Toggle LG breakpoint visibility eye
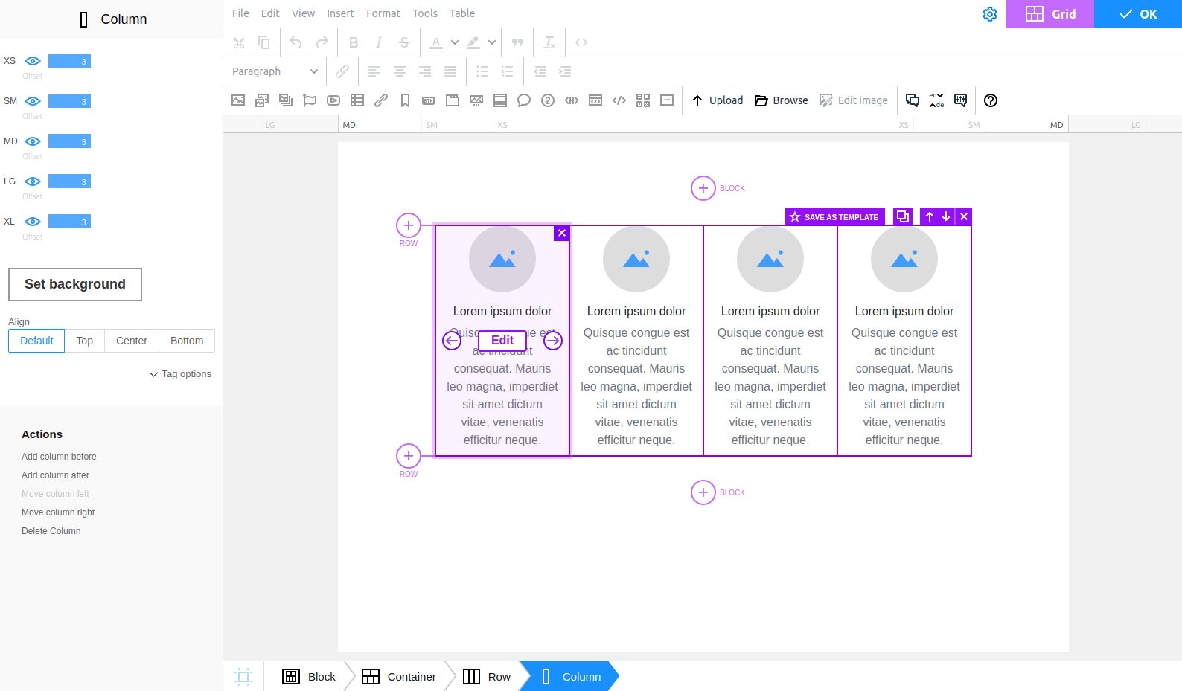Viewport: 1182px width, 691px height. pos(33,181)
